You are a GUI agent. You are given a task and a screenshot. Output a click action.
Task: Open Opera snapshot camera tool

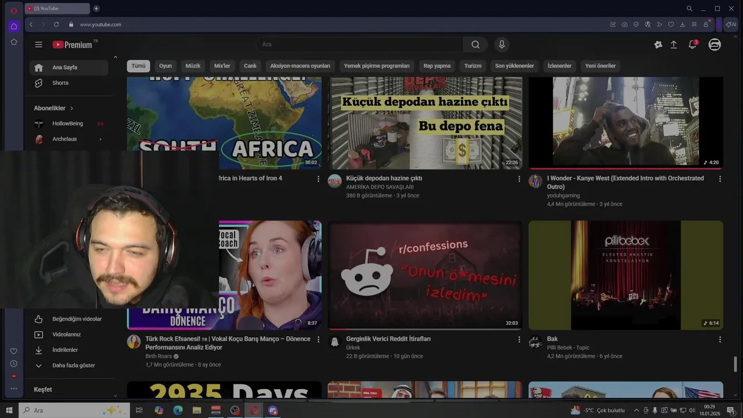pos(625,24)
